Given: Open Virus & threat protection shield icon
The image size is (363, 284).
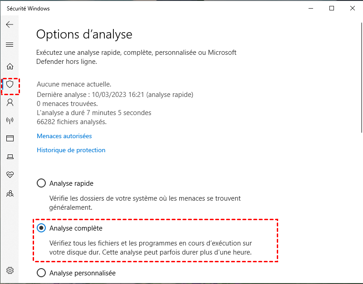Looking at the screenshot, I should pyautogui.click(x=10, y=84).
